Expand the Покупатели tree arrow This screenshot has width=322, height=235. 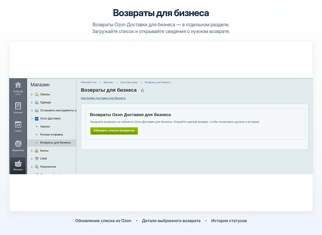[32, 167]
